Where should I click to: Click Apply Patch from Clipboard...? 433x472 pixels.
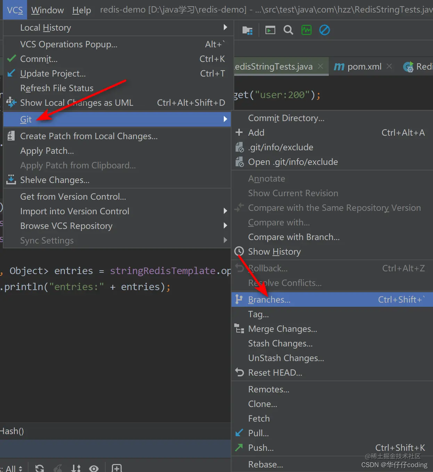tap(117, 165)
